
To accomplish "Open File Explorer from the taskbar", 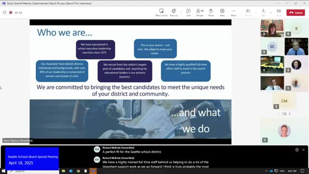I will 63,171.
